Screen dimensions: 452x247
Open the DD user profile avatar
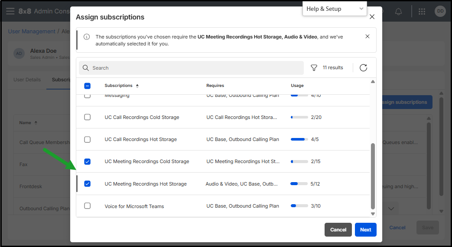(x=440, y=11)
